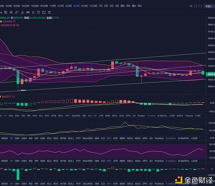Screen dimensions: 215x186
Task: Select Position below the VR line panel
Action: point(159,138)
